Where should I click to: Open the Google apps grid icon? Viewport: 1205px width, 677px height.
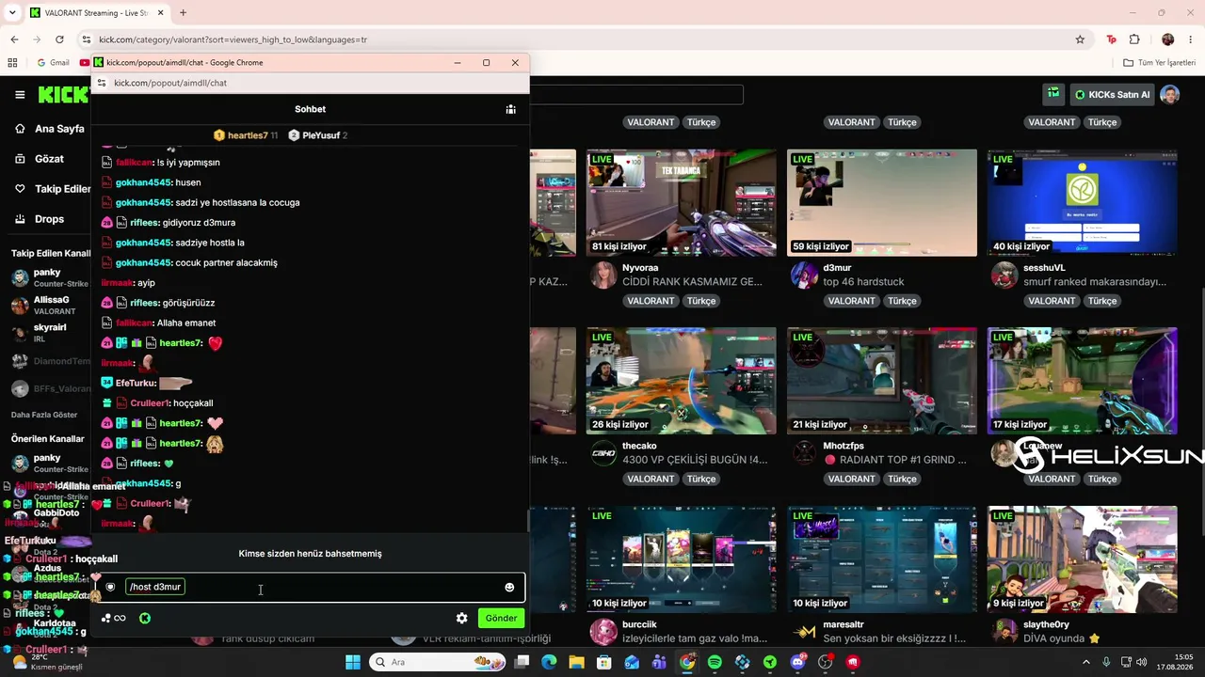(x=12, y=62)
